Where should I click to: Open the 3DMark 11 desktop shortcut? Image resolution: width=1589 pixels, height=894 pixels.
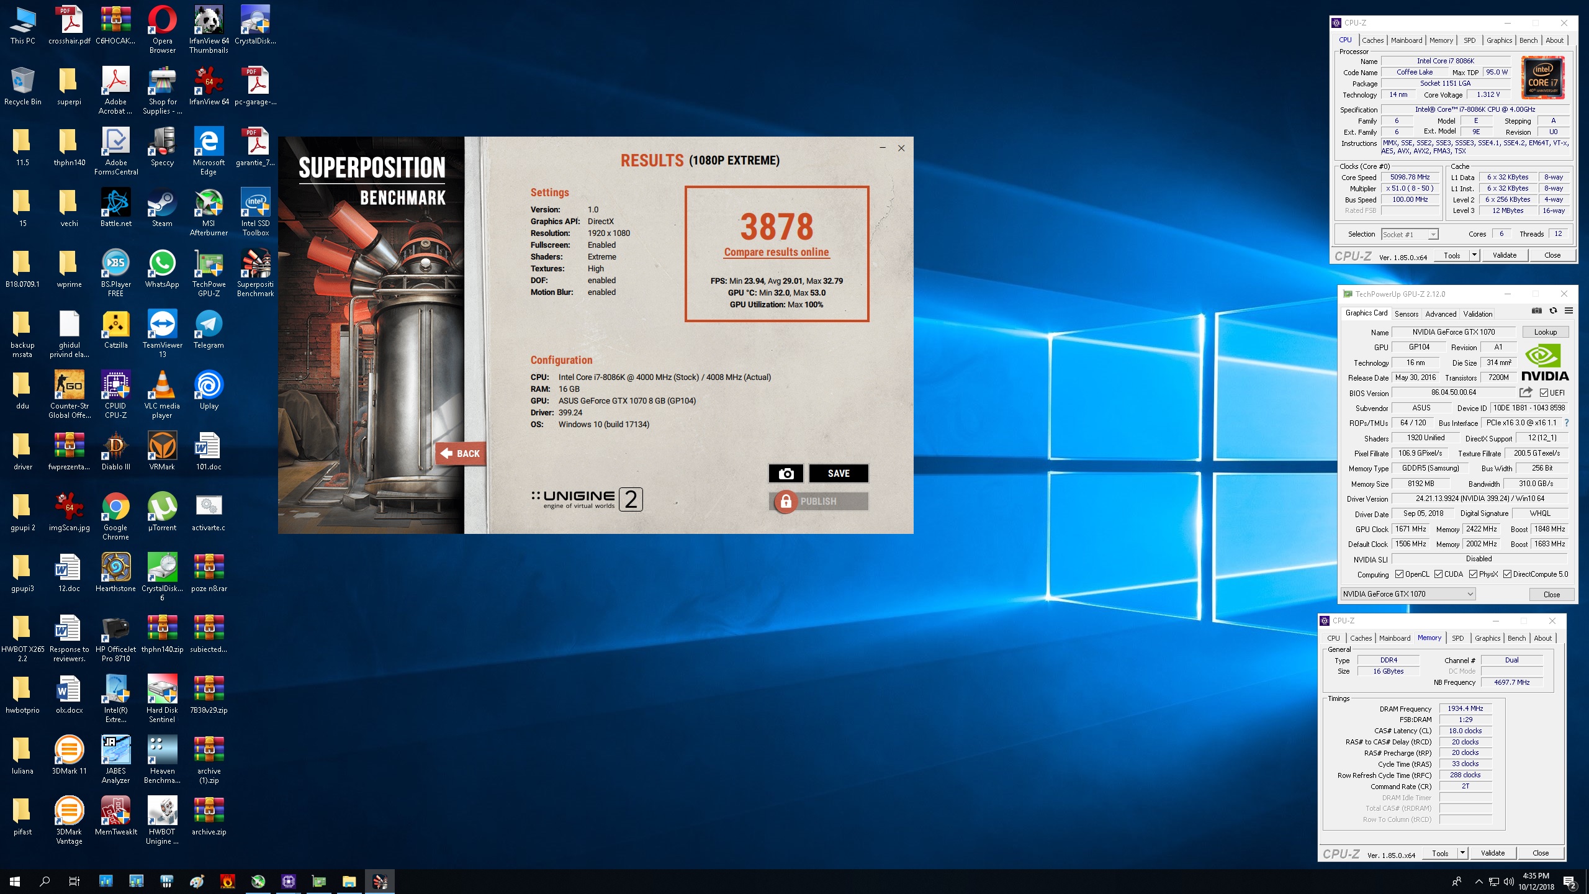pos(70,756)
